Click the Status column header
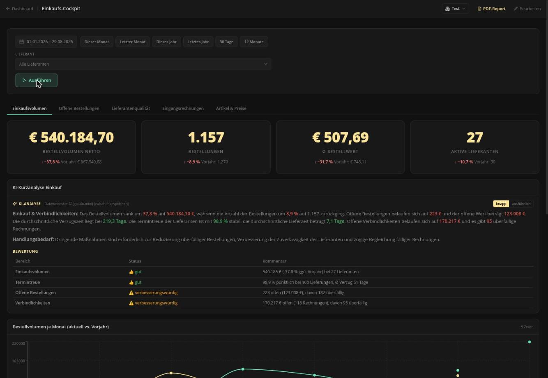548x378 pixels. (135, 261)
